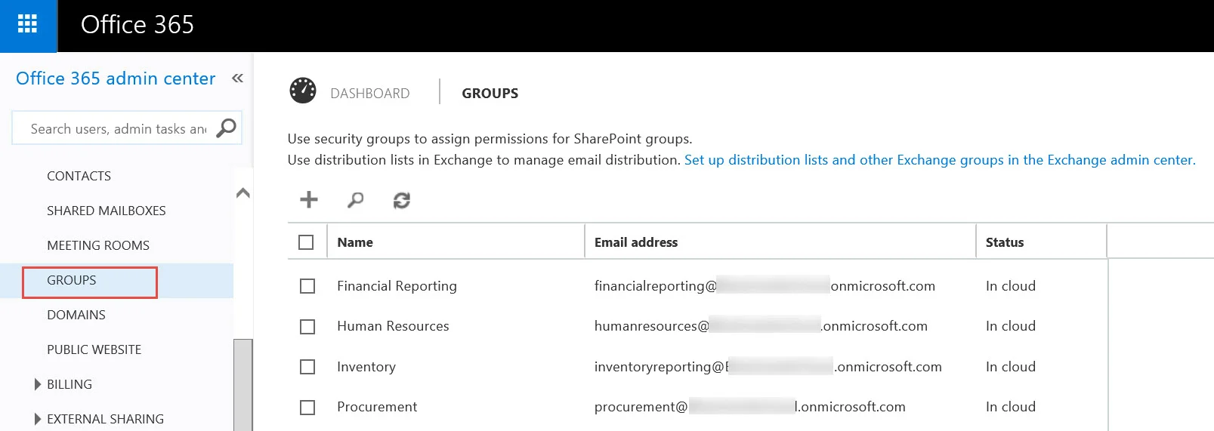
Task: Open the EXTERNAL SHARING navigation item
Action: click(105, 419)
